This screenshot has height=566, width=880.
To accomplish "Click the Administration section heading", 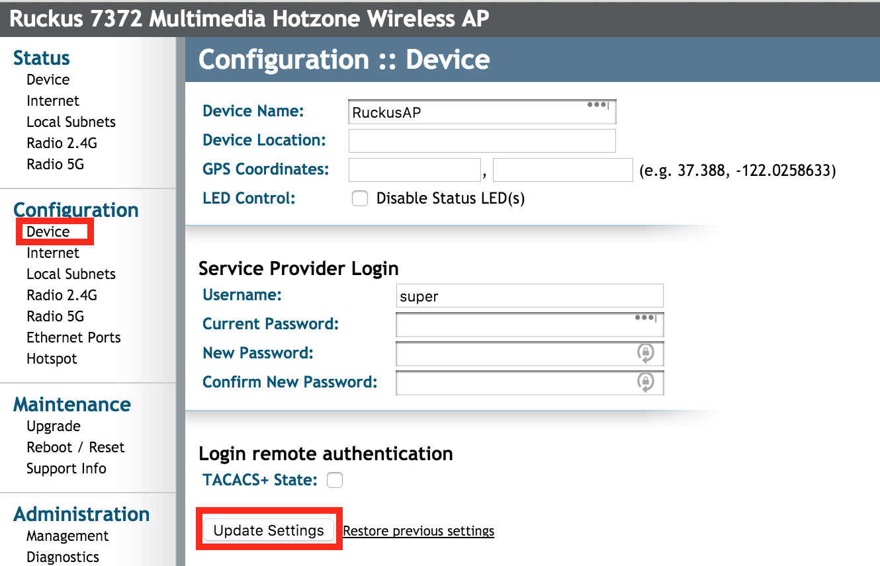I will pos(81,514).
